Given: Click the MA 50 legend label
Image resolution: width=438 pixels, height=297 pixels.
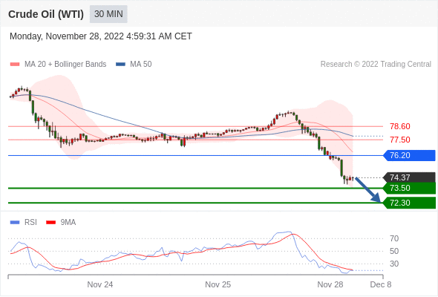Looking at the screenshot, I should pos(141,65).
